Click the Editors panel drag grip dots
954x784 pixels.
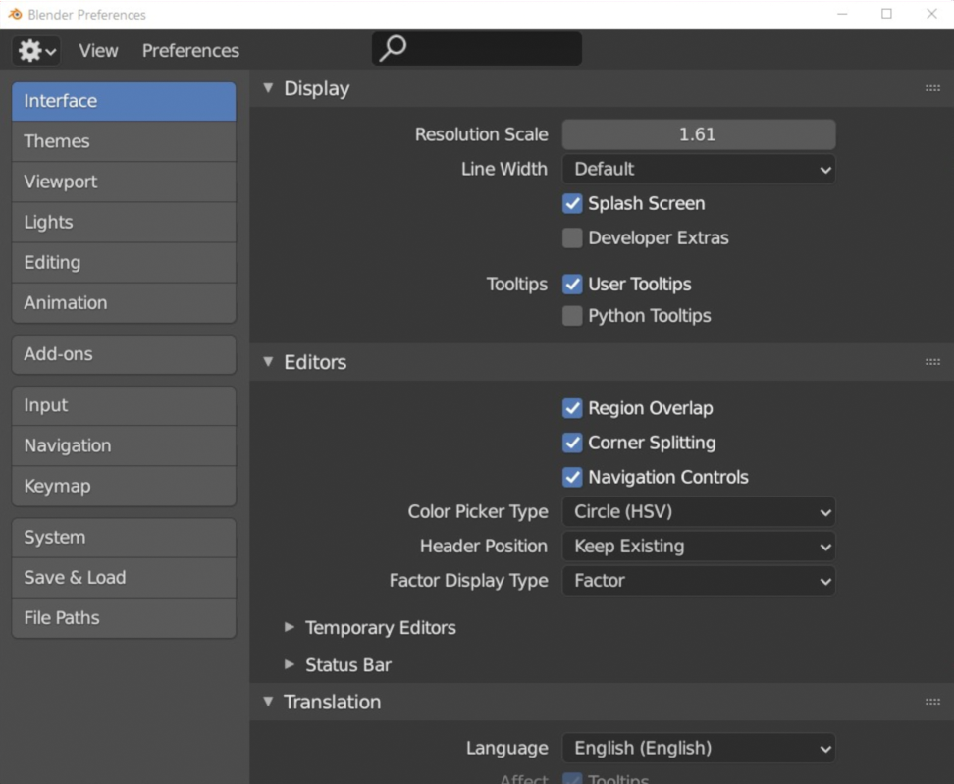pos(932,362)
